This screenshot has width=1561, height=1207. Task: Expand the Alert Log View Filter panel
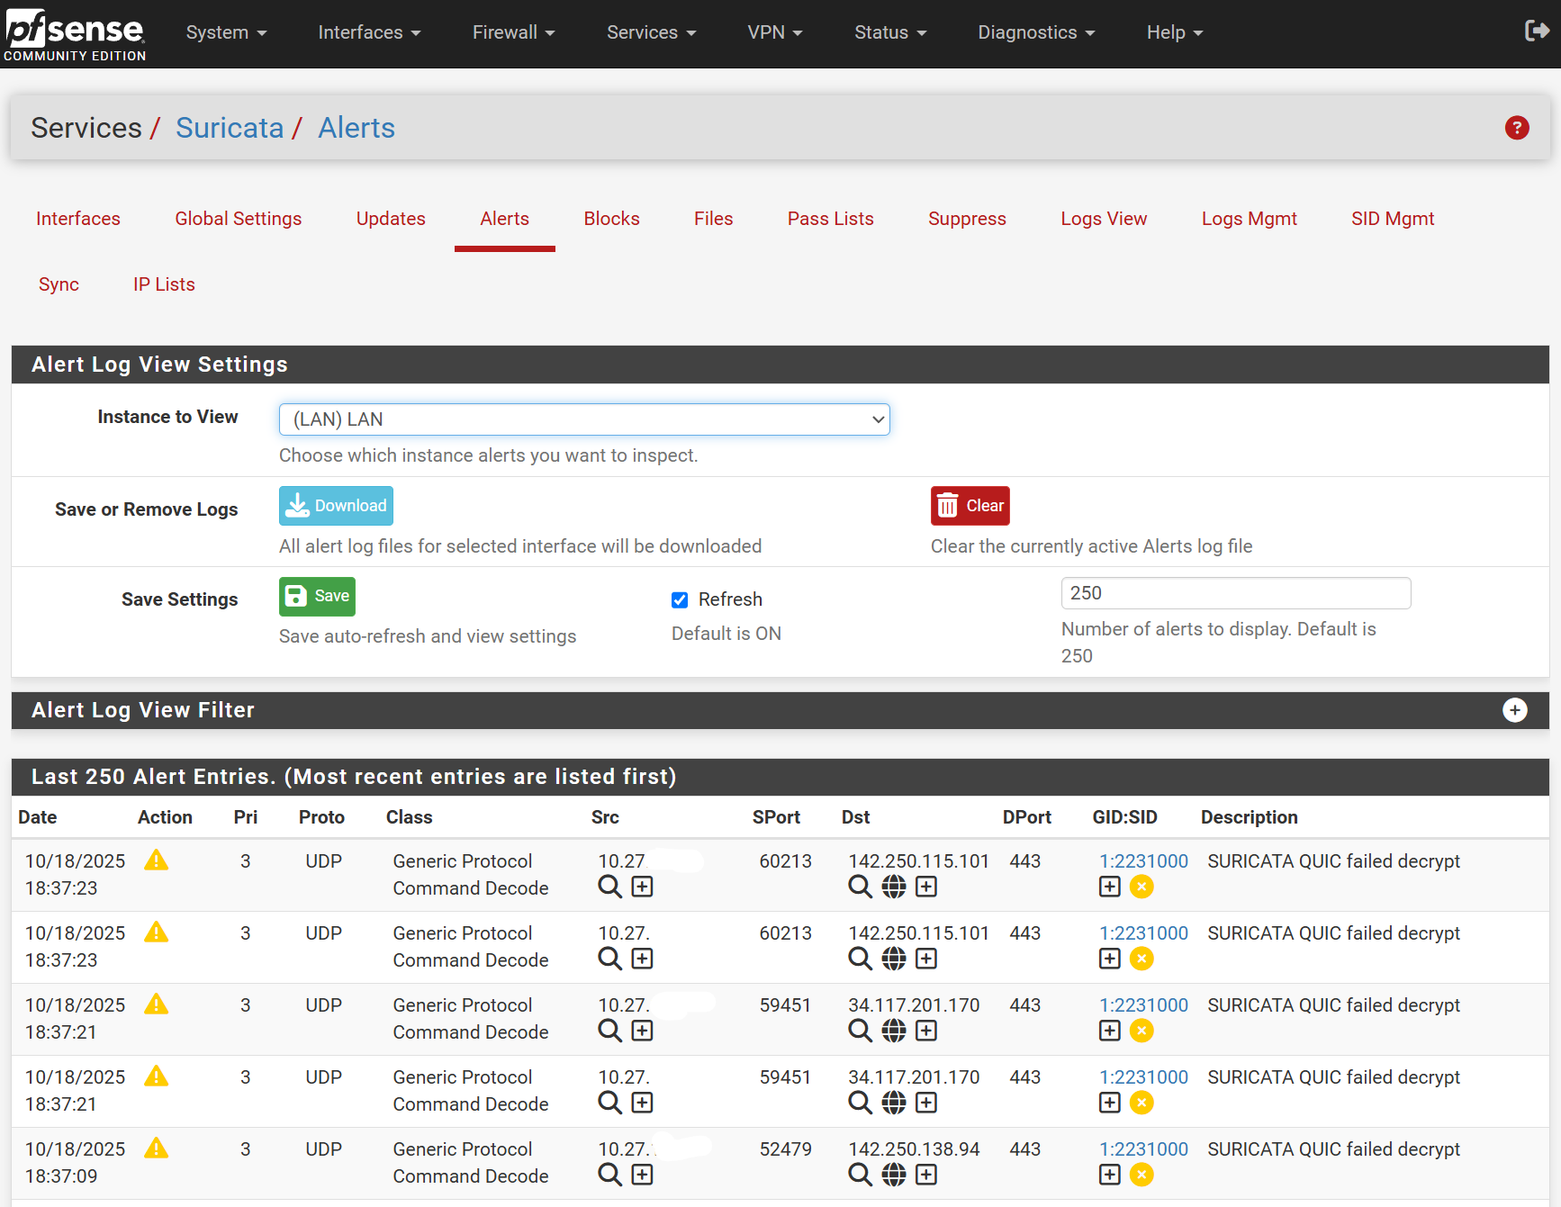[1514, 710]
